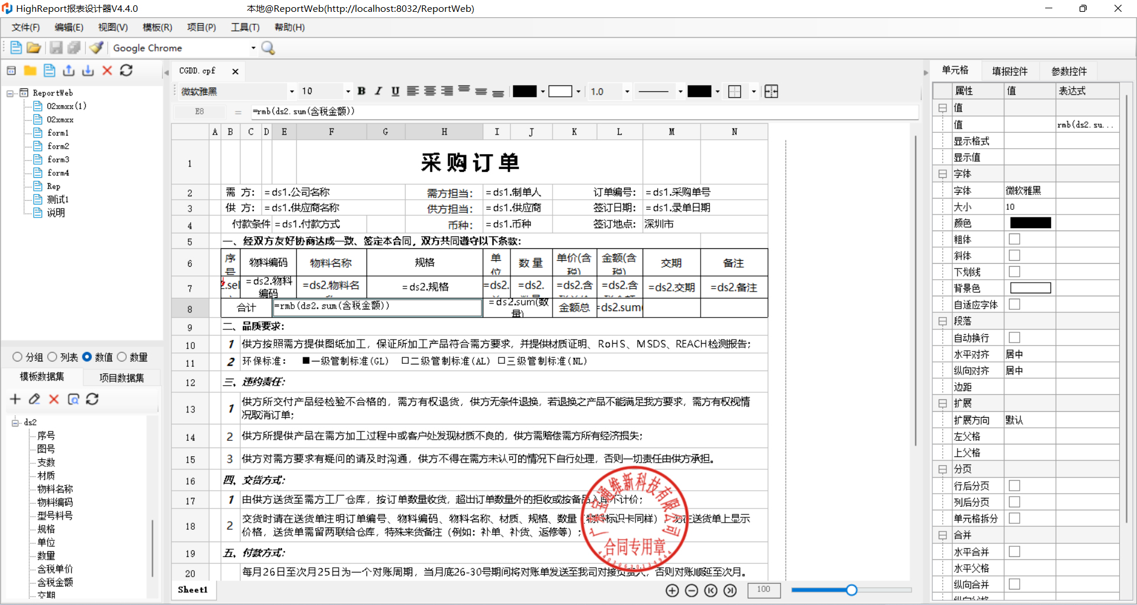Image resolution: width=1137 pixels, height=605 pixels.
Task: Close the CGDD.cpf tab
Action: pyautogui.click(x=235, y=71)
